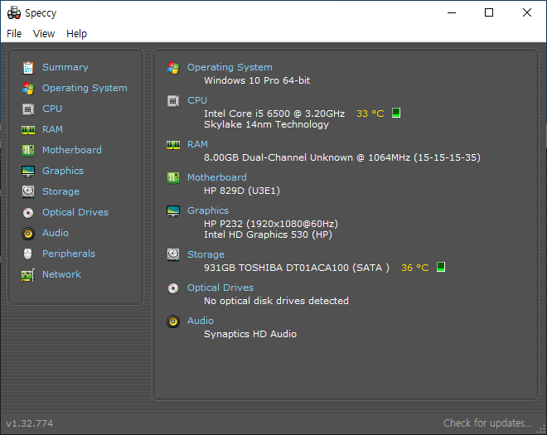
Task: Click the Storage drive icon in sidebar
Action: click(x=28, y=191)
